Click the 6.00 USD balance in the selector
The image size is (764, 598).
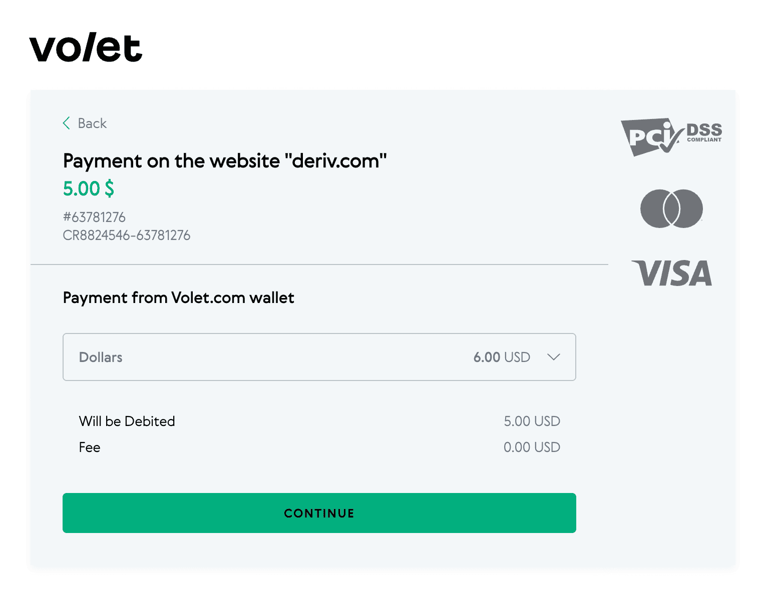pyautogui.click(x=502, y=357)
